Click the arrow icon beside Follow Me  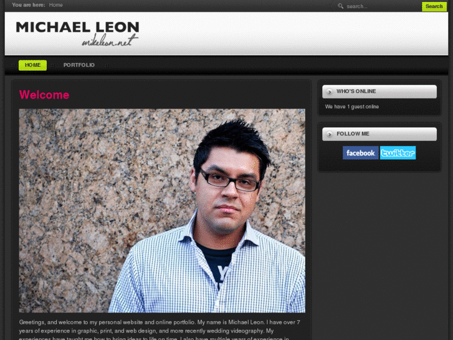329,134
